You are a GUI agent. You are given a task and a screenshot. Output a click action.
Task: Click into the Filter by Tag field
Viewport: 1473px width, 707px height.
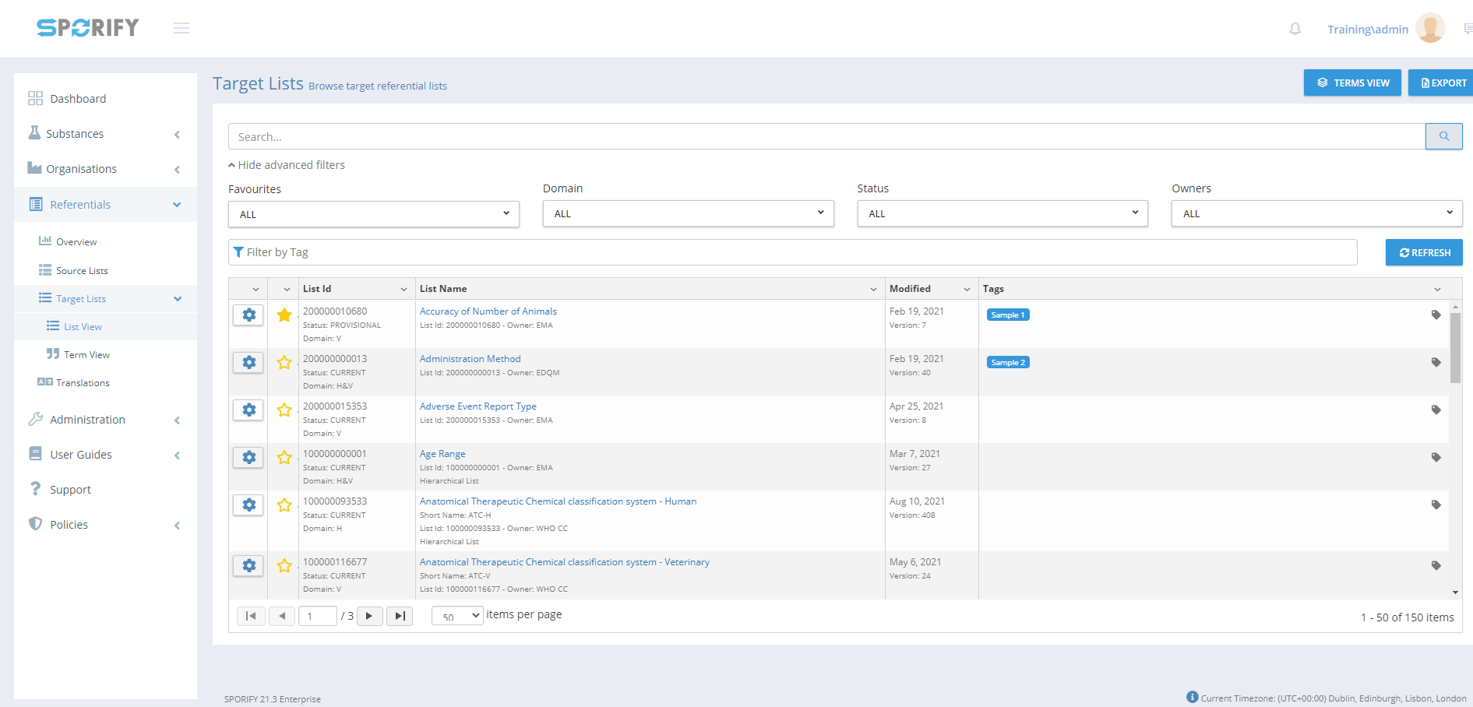(792, 252)
